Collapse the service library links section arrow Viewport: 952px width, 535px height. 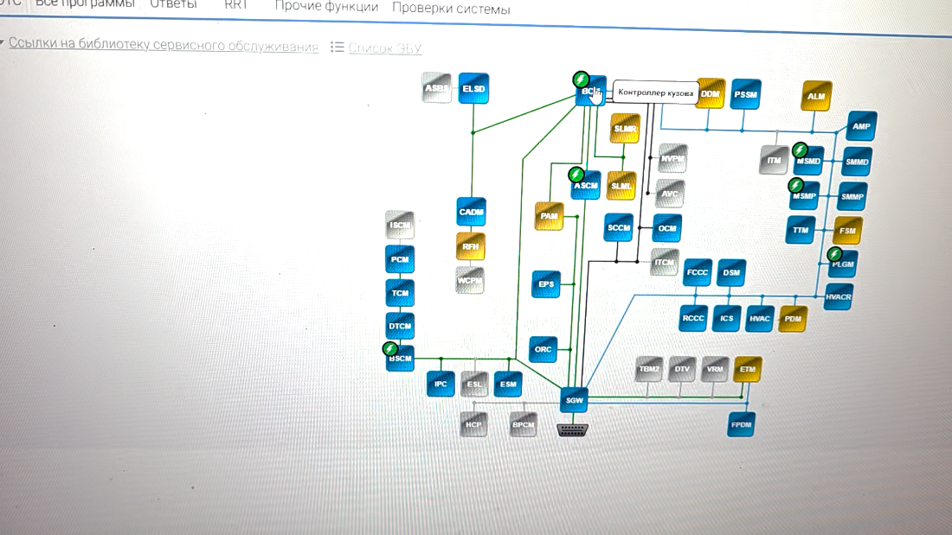pos(3,43)
